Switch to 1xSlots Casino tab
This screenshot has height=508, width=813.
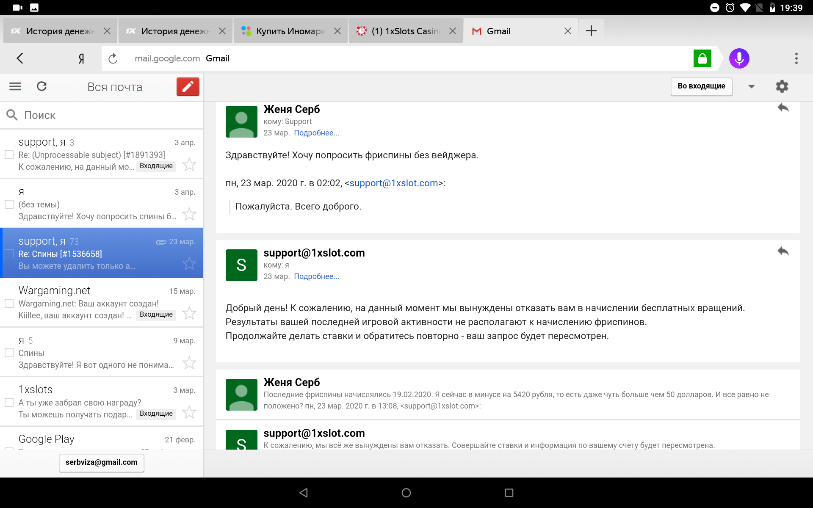tap(405, 31)
